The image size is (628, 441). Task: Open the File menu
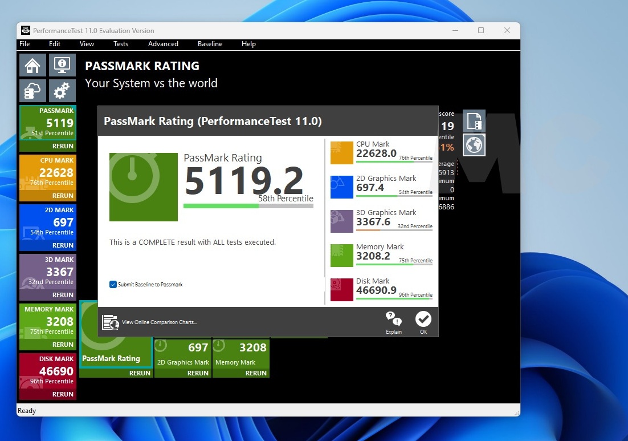(x=25, y=44)
